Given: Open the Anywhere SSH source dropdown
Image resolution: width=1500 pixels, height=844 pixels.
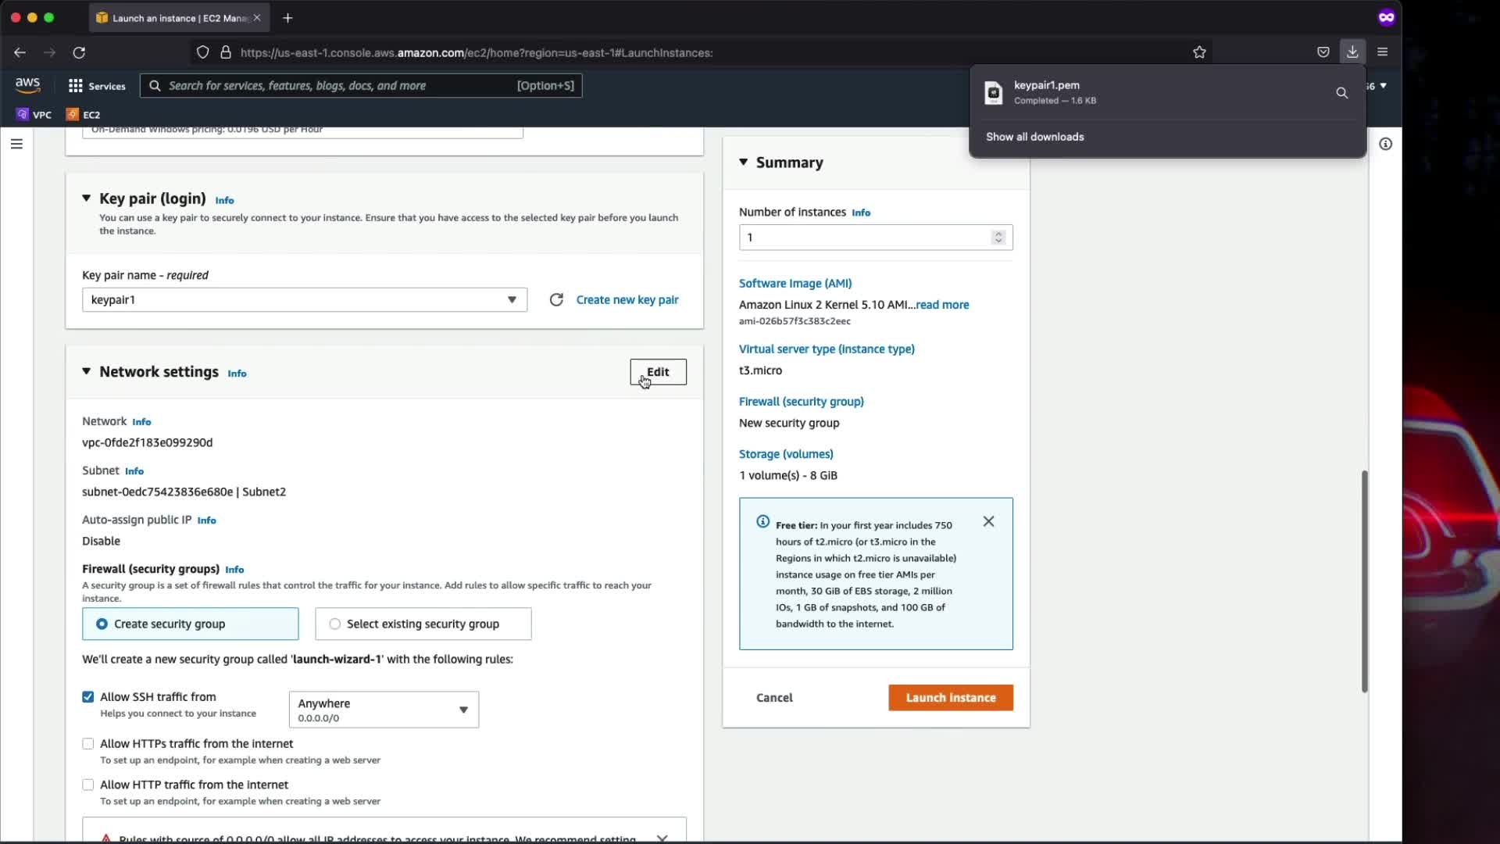Looking at the screenshot, I should coord(384,710).
